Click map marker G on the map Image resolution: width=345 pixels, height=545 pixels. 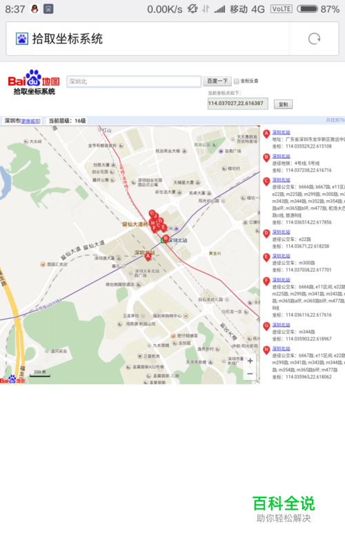[152, 213]
